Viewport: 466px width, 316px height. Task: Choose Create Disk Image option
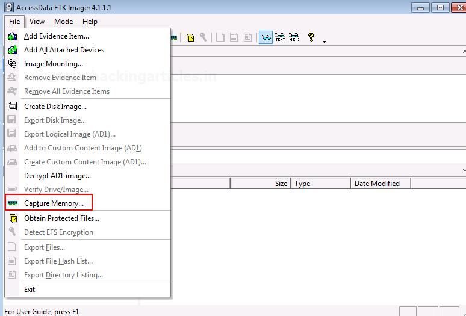click(x=55, y=107)
